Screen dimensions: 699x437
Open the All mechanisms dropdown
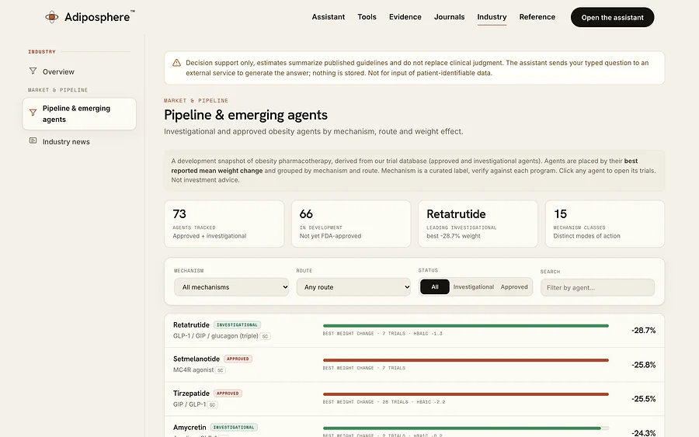[231, 287]
